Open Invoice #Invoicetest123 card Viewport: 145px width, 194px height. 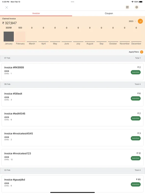[72, 158]
